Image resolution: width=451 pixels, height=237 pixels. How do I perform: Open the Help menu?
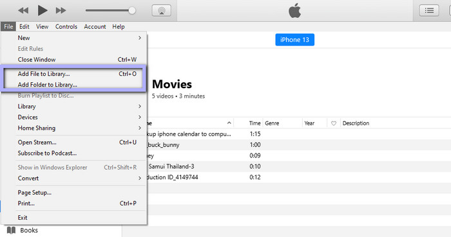(118, 26)
